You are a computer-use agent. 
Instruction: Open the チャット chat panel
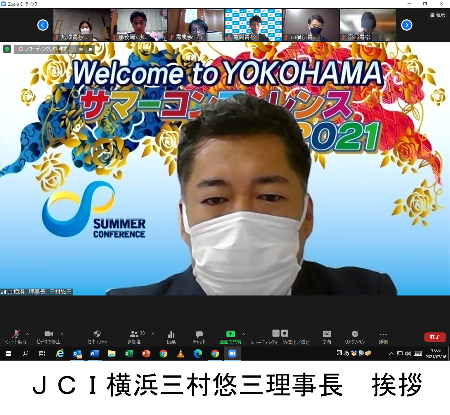[x=199, y=337]
